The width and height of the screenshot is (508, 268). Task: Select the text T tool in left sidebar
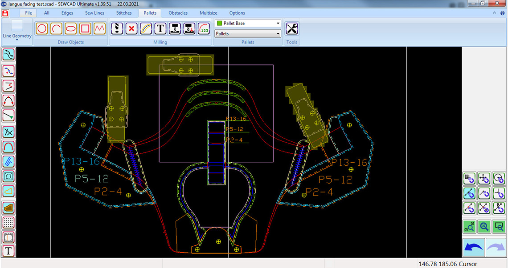tap(8, 251)
